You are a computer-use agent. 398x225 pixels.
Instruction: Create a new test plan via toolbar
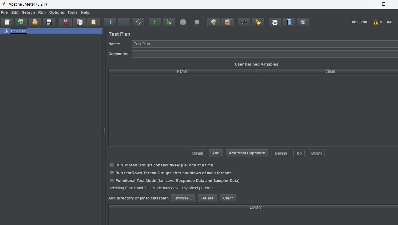coord(7,22)
